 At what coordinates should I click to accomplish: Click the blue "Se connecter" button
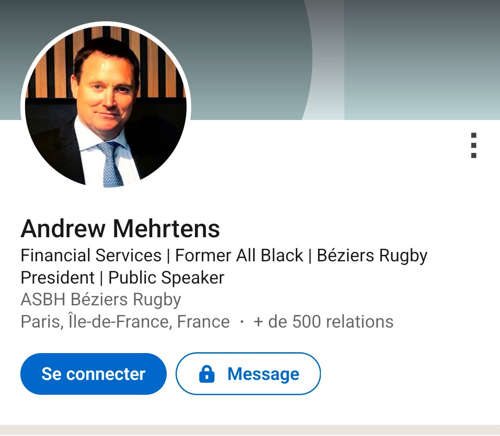click(x=93, y=374)
